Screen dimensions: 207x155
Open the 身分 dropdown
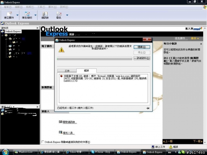click(x=195, y=38)
